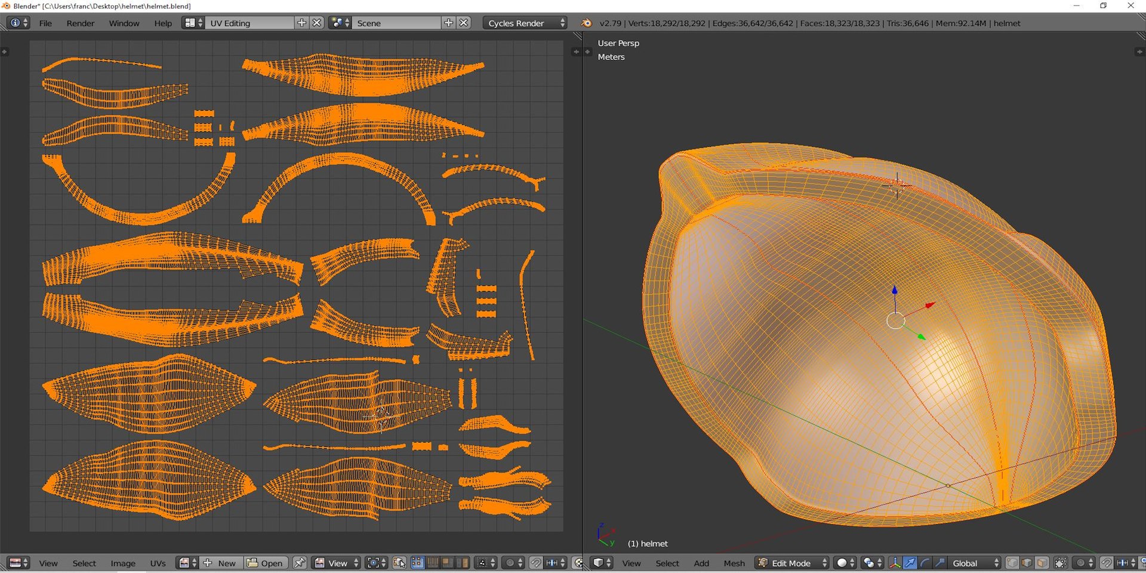Click the Open image button

point(265,563)
